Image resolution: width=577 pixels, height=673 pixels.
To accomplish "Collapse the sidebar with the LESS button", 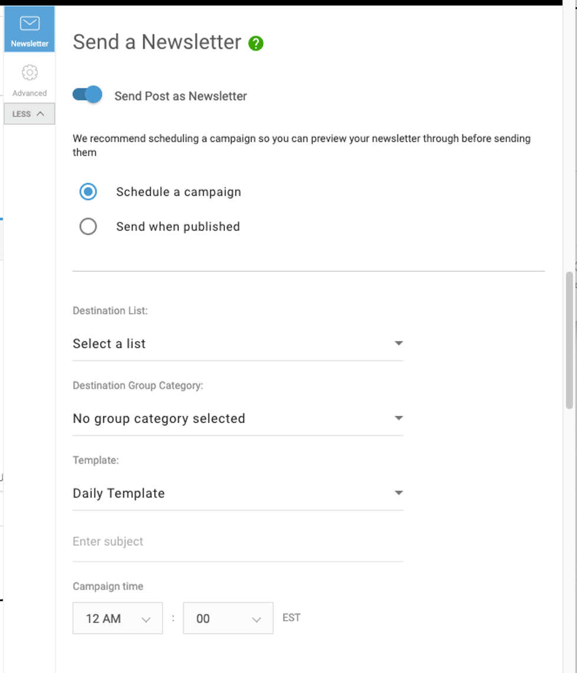I will [29, 114].
